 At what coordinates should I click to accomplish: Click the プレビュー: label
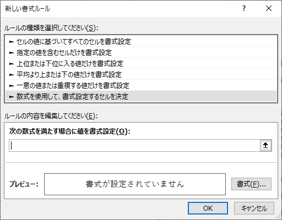[24, 184]
